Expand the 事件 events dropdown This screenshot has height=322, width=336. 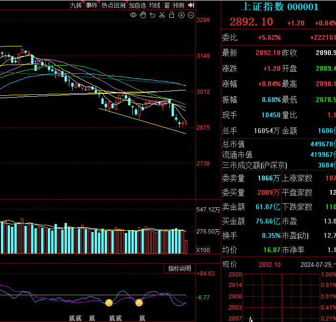[x=92, y=5]
